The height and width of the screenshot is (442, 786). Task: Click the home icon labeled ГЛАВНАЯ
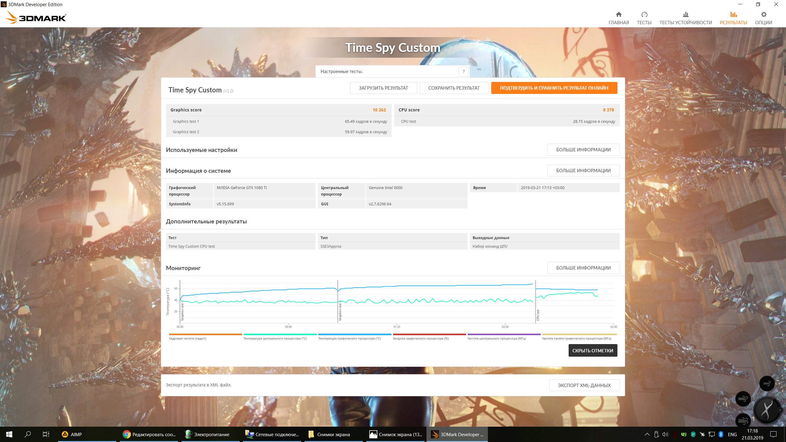pyautogui.click(x=618, y=15)
